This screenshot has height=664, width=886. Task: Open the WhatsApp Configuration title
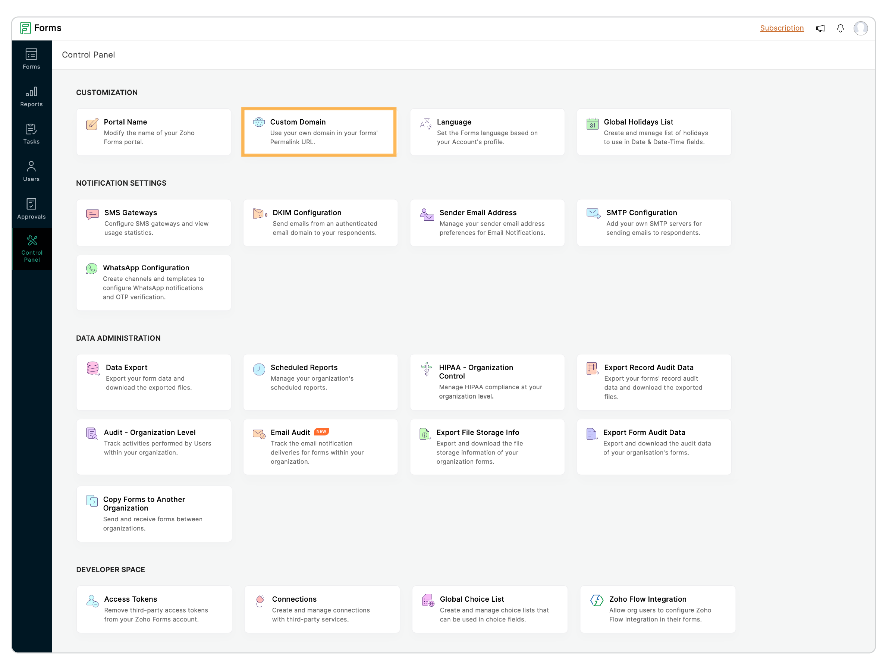coord(146,268)
